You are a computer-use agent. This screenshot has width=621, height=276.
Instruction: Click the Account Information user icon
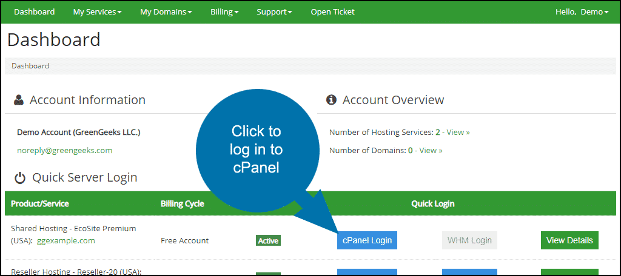point(19,100)
